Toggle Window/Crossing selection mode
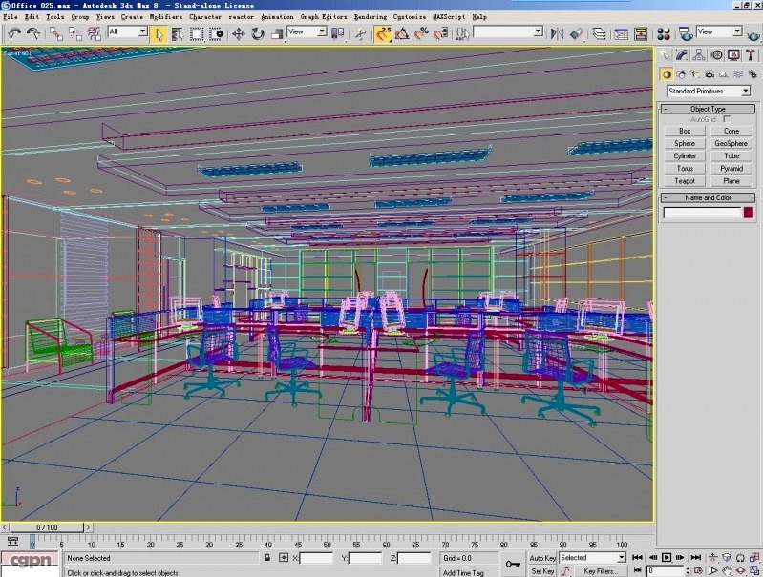763x577 pixels. click(216, 33)
